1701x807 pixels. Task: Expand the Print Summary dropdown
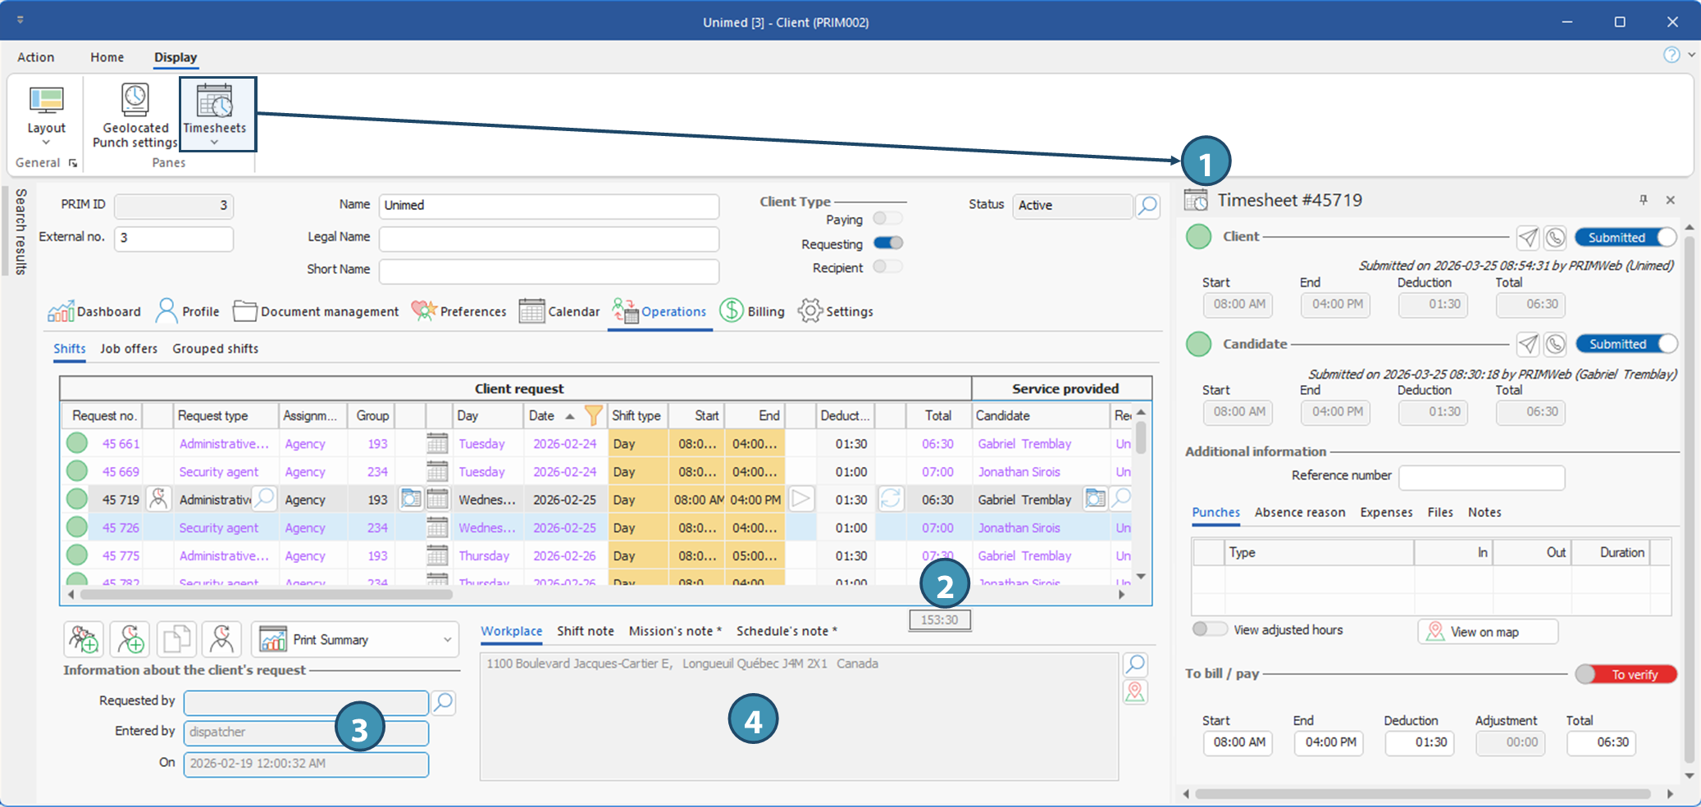point(447,640)
